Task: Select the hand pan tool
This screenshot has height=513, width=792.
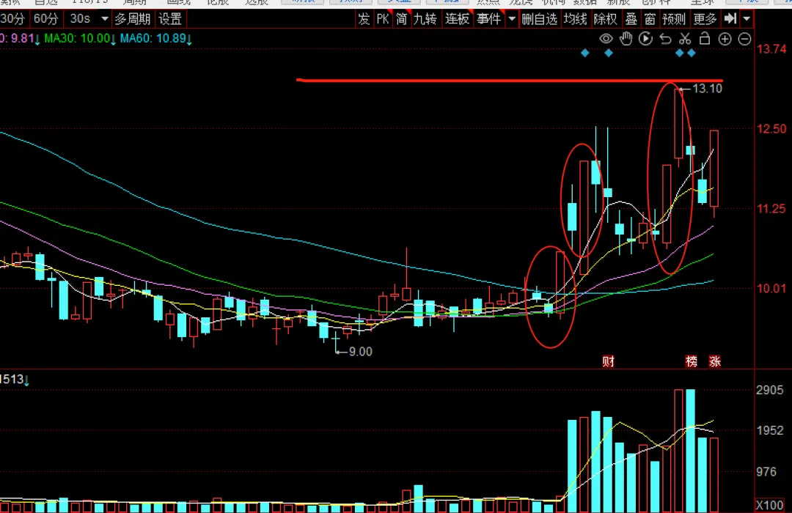Action: click(626, 39)
